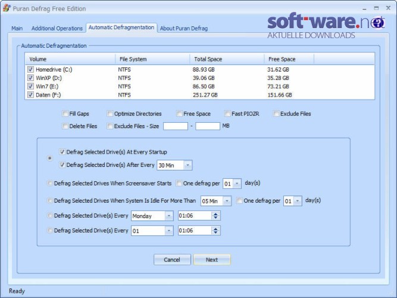Select Defrag When System Is Idle radio button

click(49, 201)
